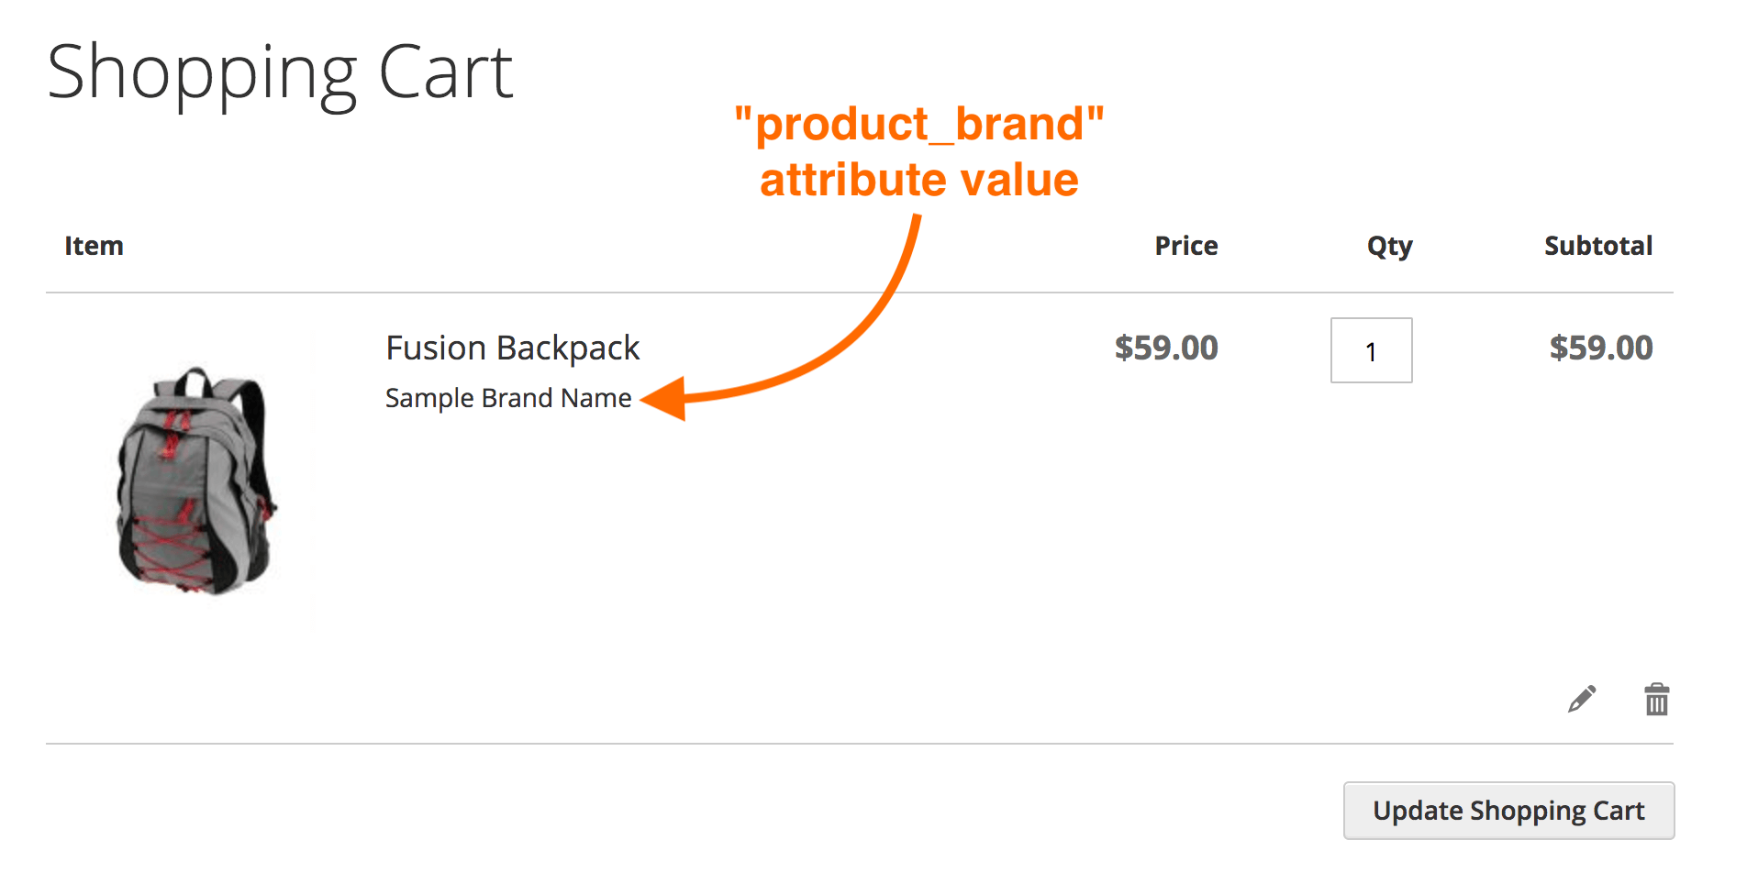This screenshot has width=1747, height=873.
Task: Click the orange arrowhead beside the brand name
Action: pyautogui.click(x=664, y=399)
